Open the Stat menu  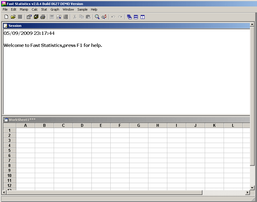click(x=44, y=9)
